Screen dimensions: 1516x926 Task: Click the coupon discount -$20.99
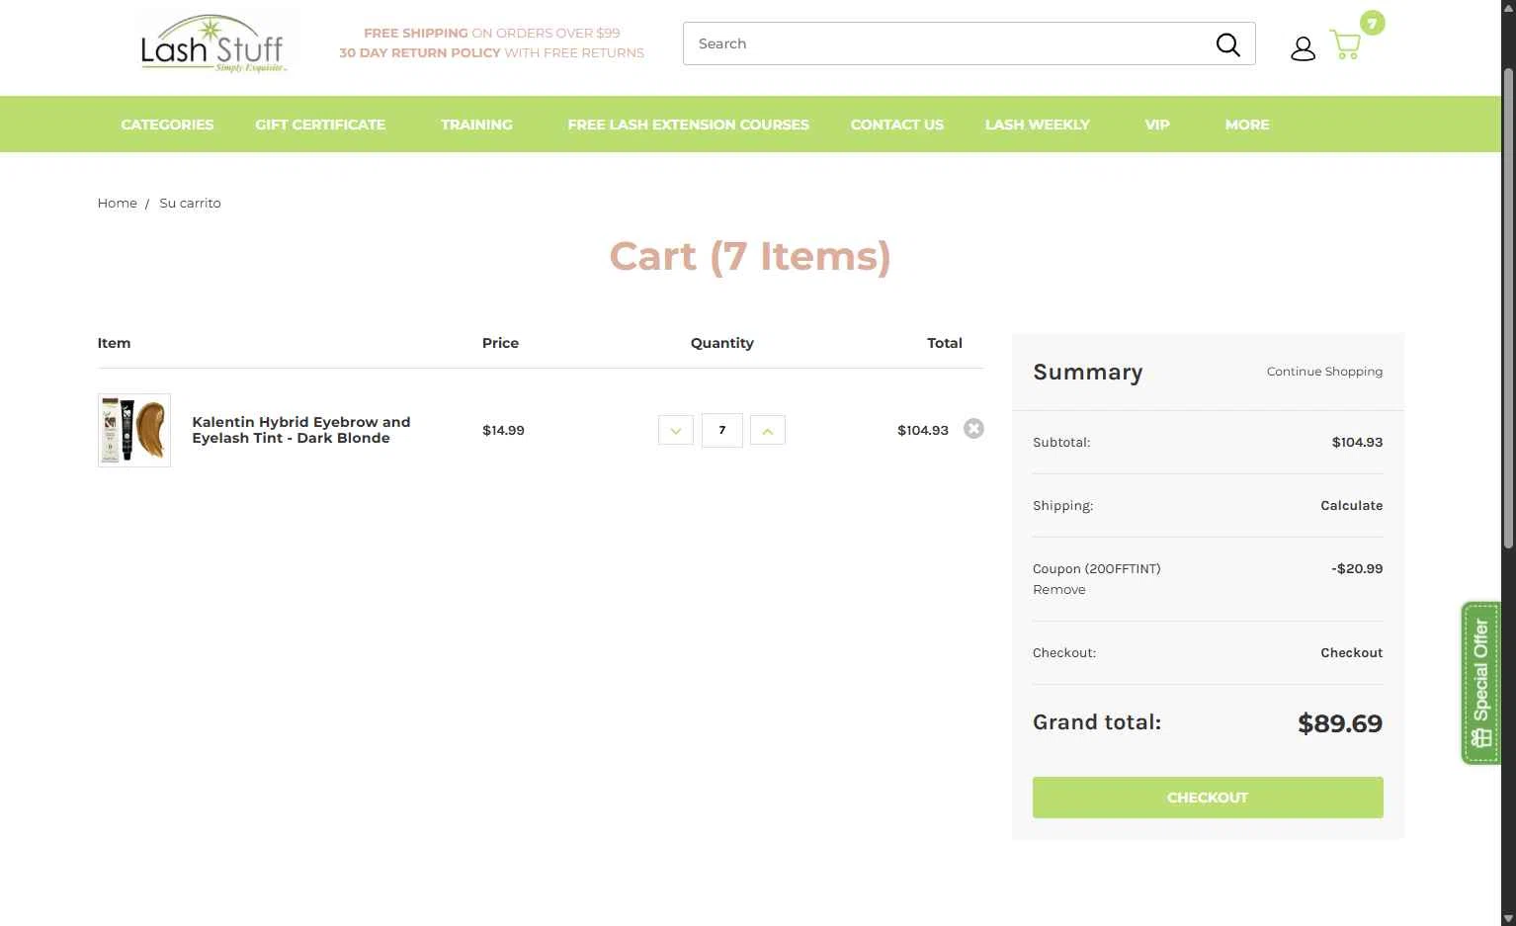click(1357, 569)
